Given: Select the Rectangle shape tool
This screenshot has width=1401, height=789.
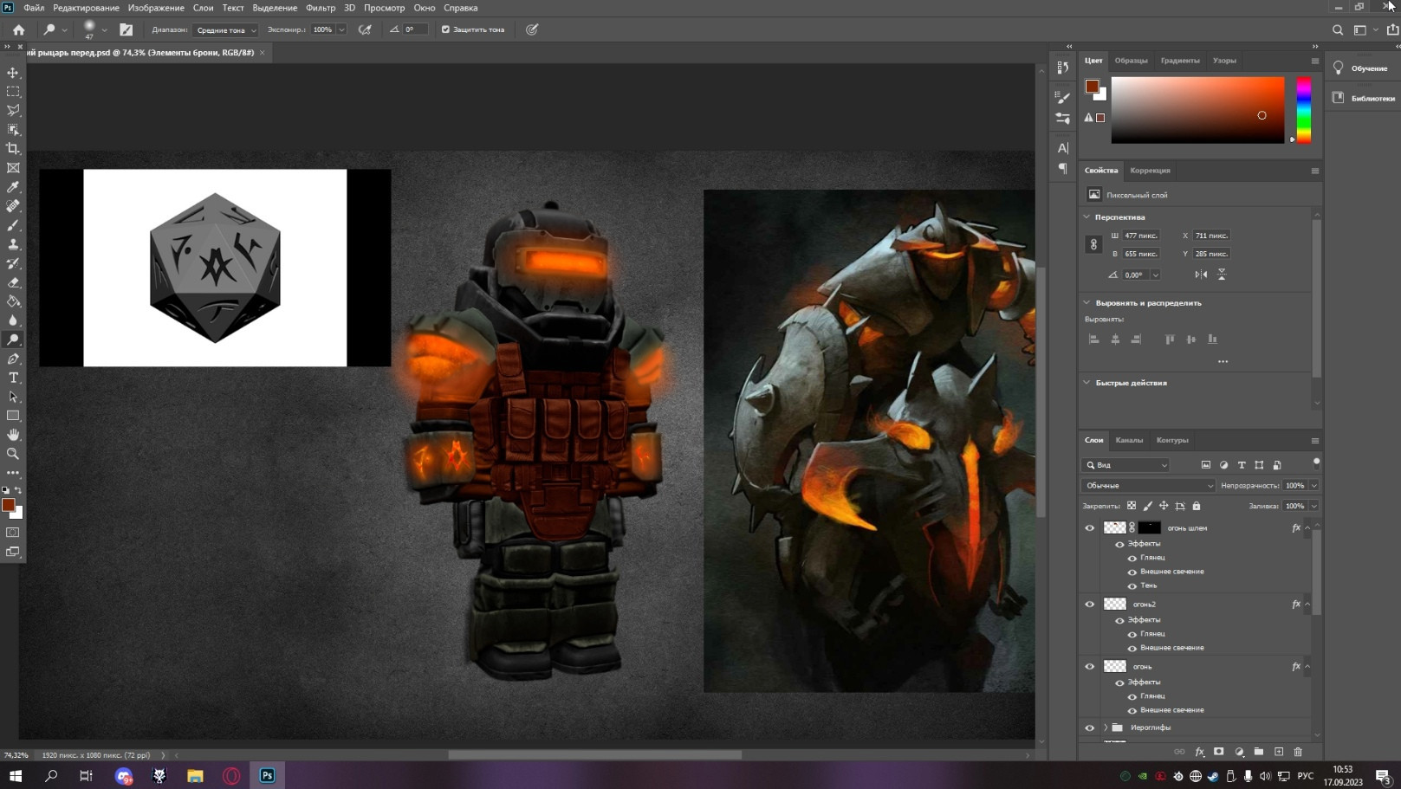Looking at the screenshot, I should tap(13, 416).
